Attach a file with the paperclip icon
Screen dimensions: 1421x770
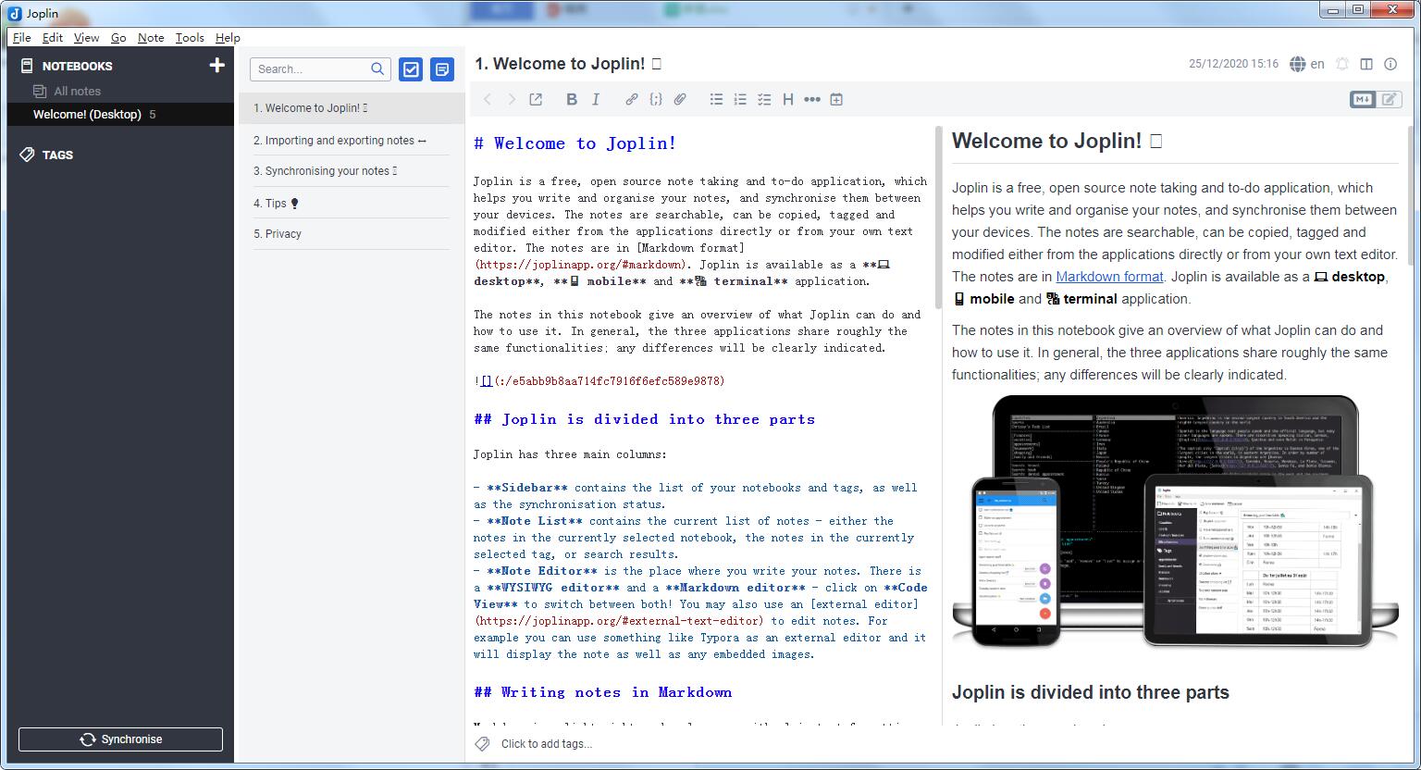pos(680,99)
